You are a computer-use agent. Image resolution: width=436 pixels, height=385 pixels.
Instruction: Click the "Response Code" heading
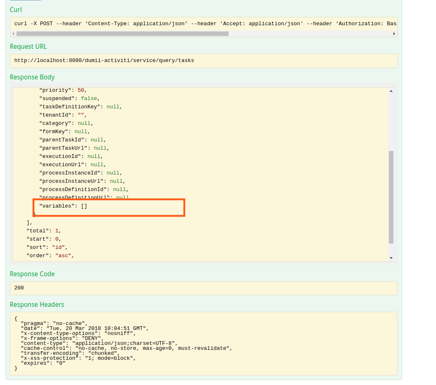coord(32,274)
